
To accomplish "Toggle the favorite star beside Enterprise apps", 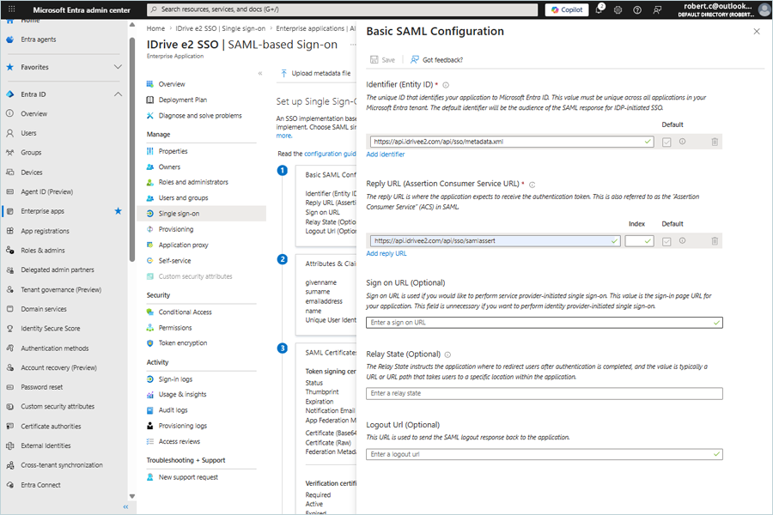I will pyautogui.click(x=118, y=211).
